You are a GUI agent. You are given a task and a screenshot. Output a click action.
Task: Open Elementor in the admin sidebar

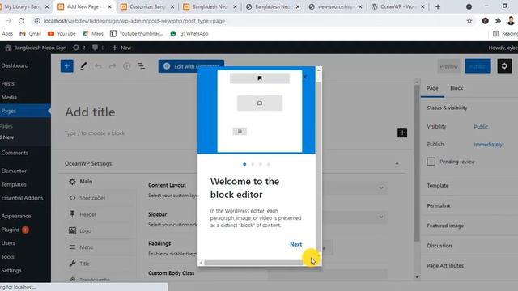14,171
